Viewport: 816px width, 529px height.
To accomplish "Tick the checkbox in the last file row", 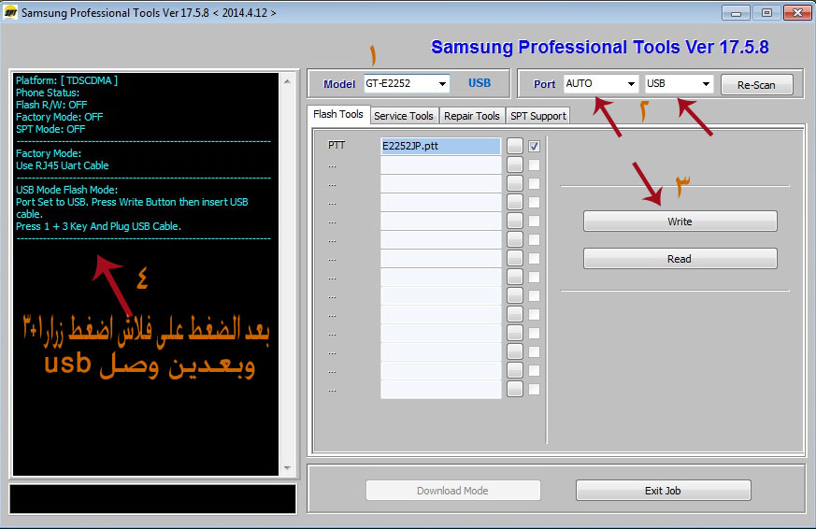I will pyautogui.click(x=534, y=389).
